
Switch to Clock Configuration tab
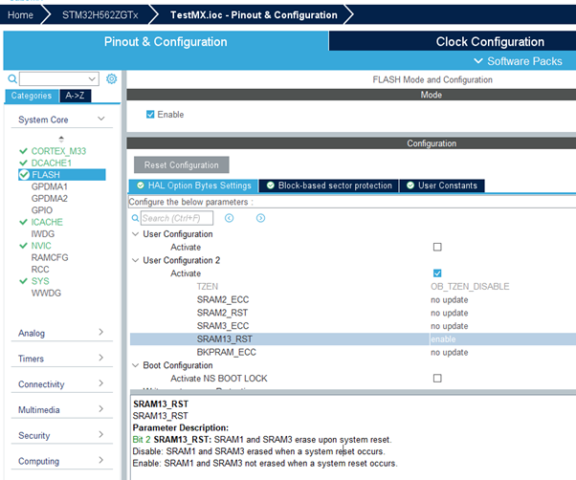pos(490,41)
